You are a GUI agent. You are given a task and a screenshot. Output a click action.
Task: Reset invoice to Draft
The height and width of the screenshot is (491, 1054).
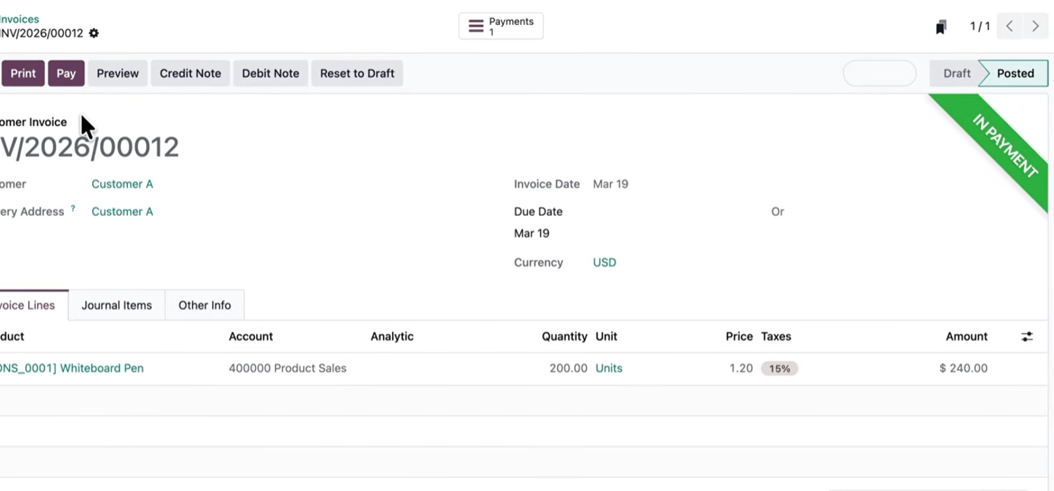357,74
